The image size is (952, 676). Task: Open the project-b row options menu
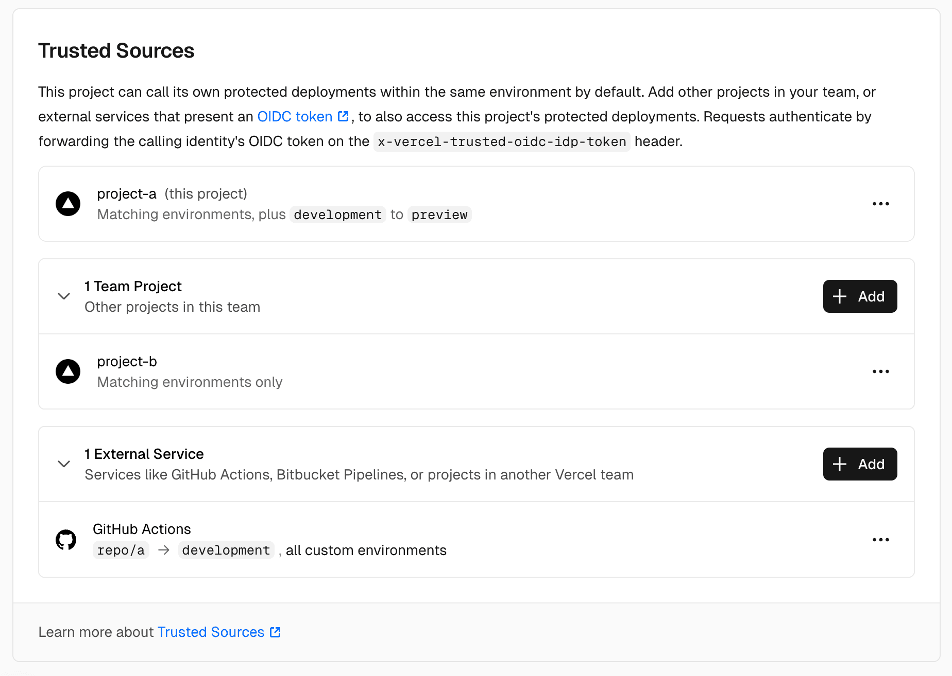click(x=881, y=371)
